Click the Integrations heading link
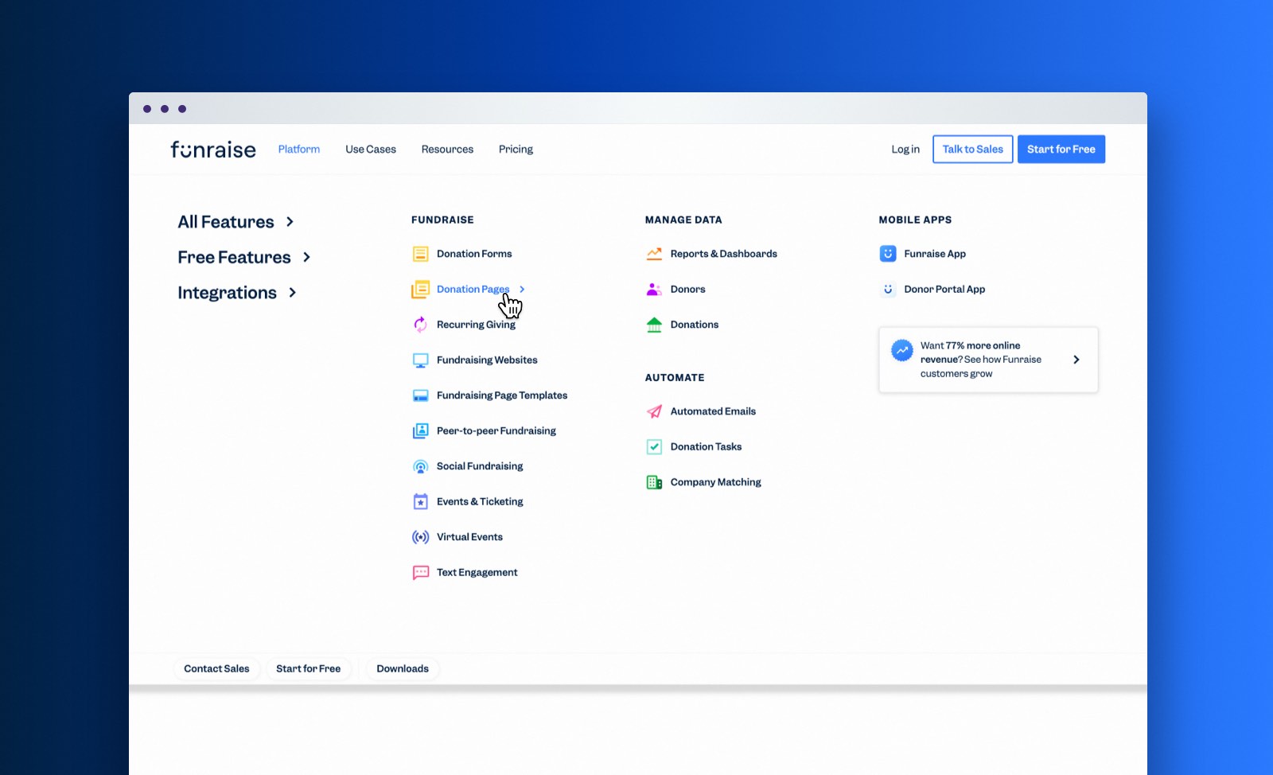 (227, 293)
